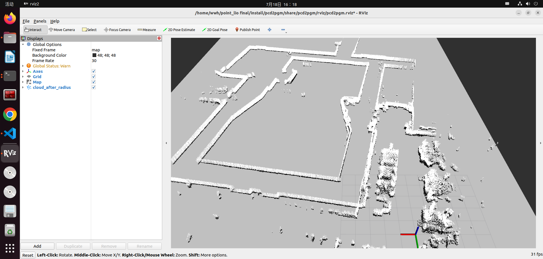This screenshot has height=259, width=543.
Task: Open the File menu
Action: (26, 21)
